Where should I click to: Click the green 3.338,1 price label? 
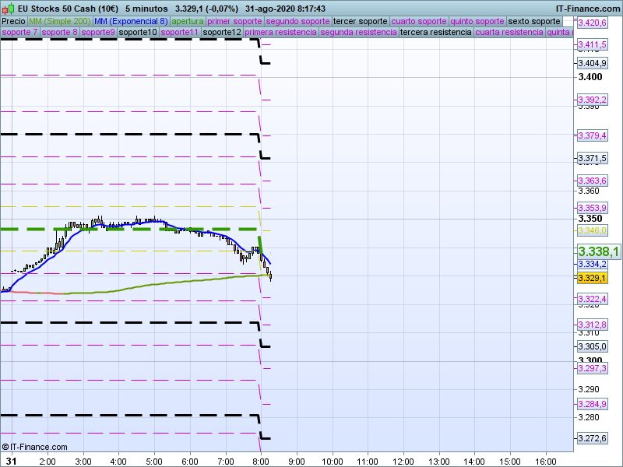pos(598,251)
